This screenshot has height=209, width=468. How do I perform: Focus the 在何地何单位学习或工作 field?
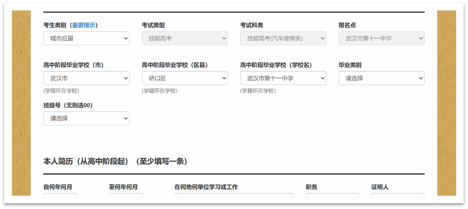click(x=234, y=195)
